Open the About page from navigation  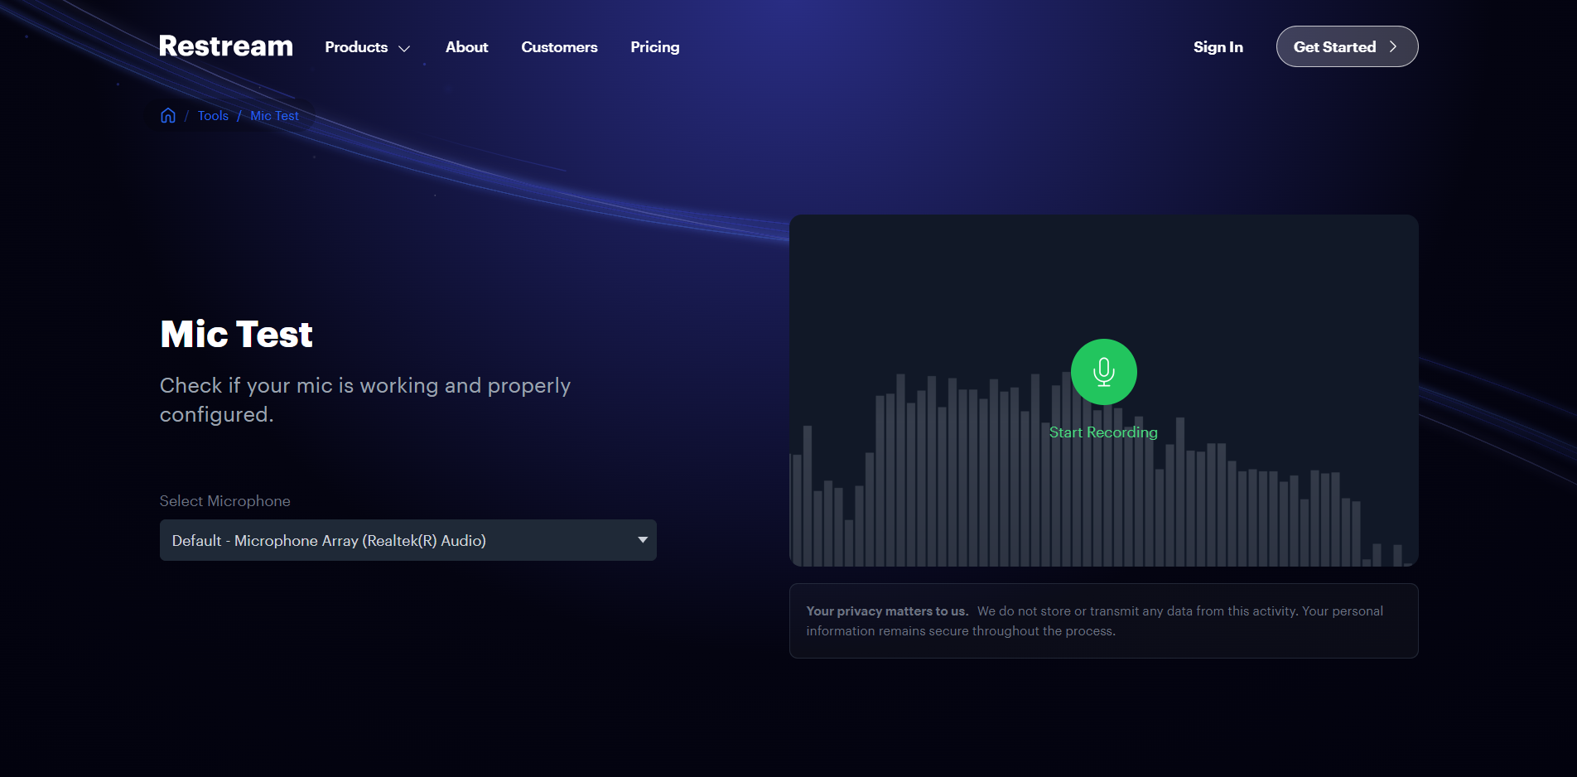click(466, 47)
